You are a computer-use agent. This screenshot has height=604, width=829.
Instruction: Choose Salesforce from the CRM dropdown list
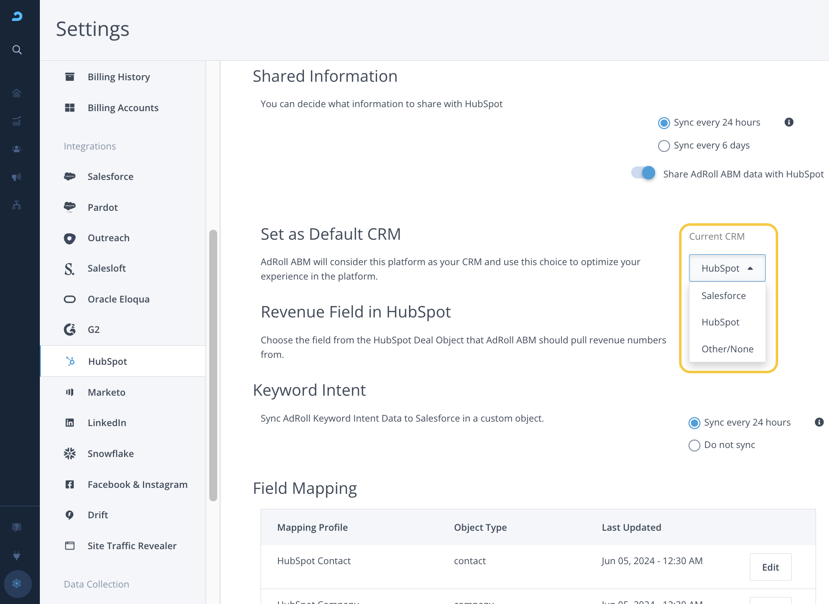coord(723,296)
